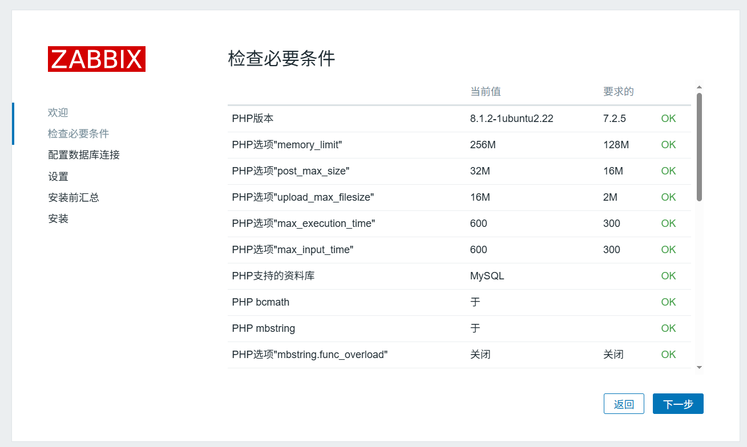Image resolution: width=747 pixels, height=447 pixels.
Task: Click the 检查必要条件 page heading
Action: 281,59
